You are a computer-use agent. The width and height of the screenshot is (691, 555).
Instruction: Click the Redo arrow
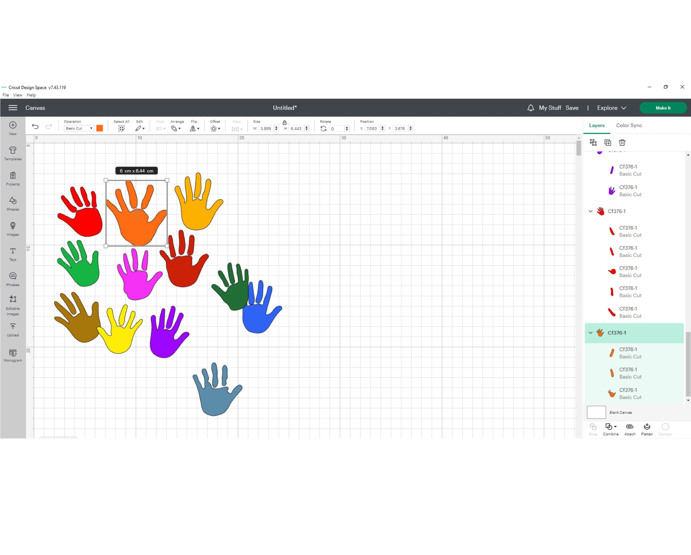(x=49, y=126)
